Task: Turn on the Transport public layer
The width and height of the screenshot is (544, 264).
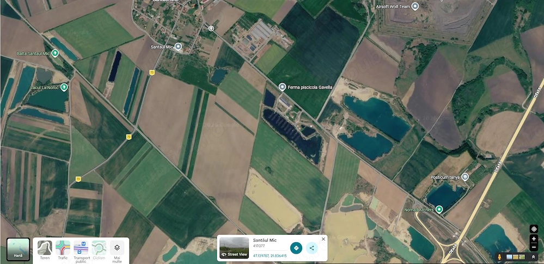Action: click(x=82, y=251)
